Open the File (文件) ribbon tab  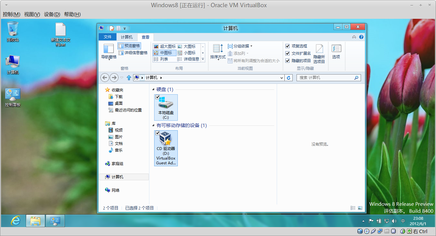[108, 37]
